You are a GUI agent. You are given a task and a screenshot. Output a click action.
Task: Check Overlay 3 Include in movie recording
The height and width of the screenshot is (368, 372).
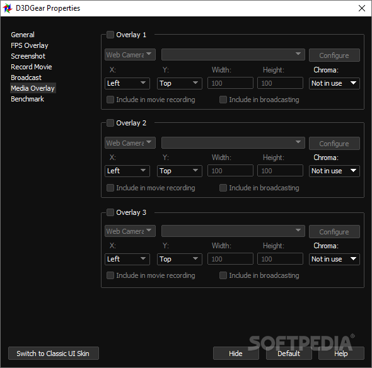[110, 275]
